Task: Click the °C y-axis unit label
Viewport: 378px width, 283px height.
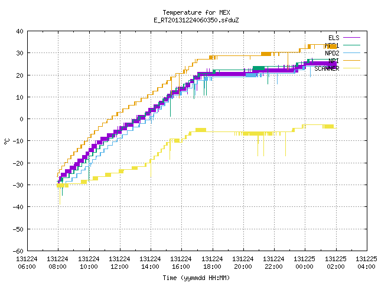Action: (x=6, y=141)
